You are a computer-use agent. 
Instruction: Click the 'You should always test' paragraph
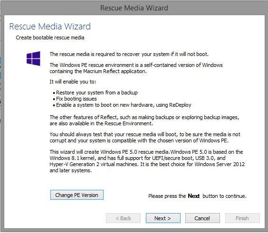point(145,138)
